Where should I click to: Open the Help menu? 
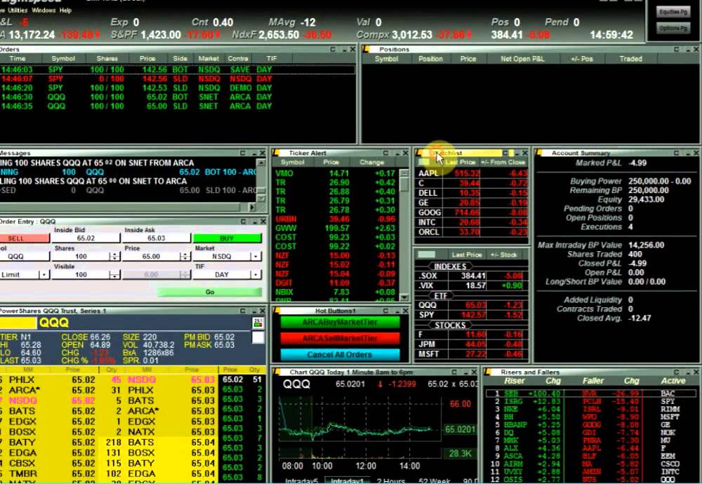(65, 10)
